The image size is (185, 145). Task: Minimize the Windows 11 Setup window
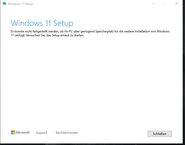tap(153, 4)
